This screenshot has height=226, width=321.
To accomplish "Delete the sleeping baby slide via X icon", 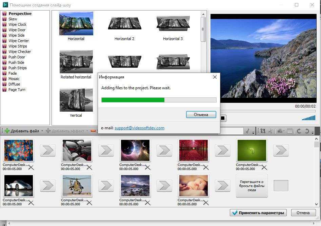I will tap(206, 203).
